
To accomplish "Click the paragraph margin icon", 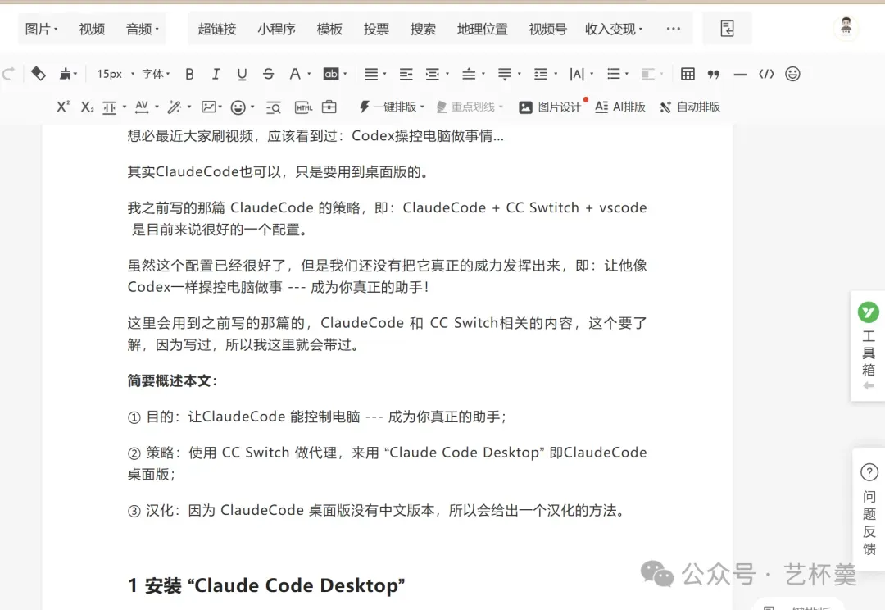I will tap(110, 107).
